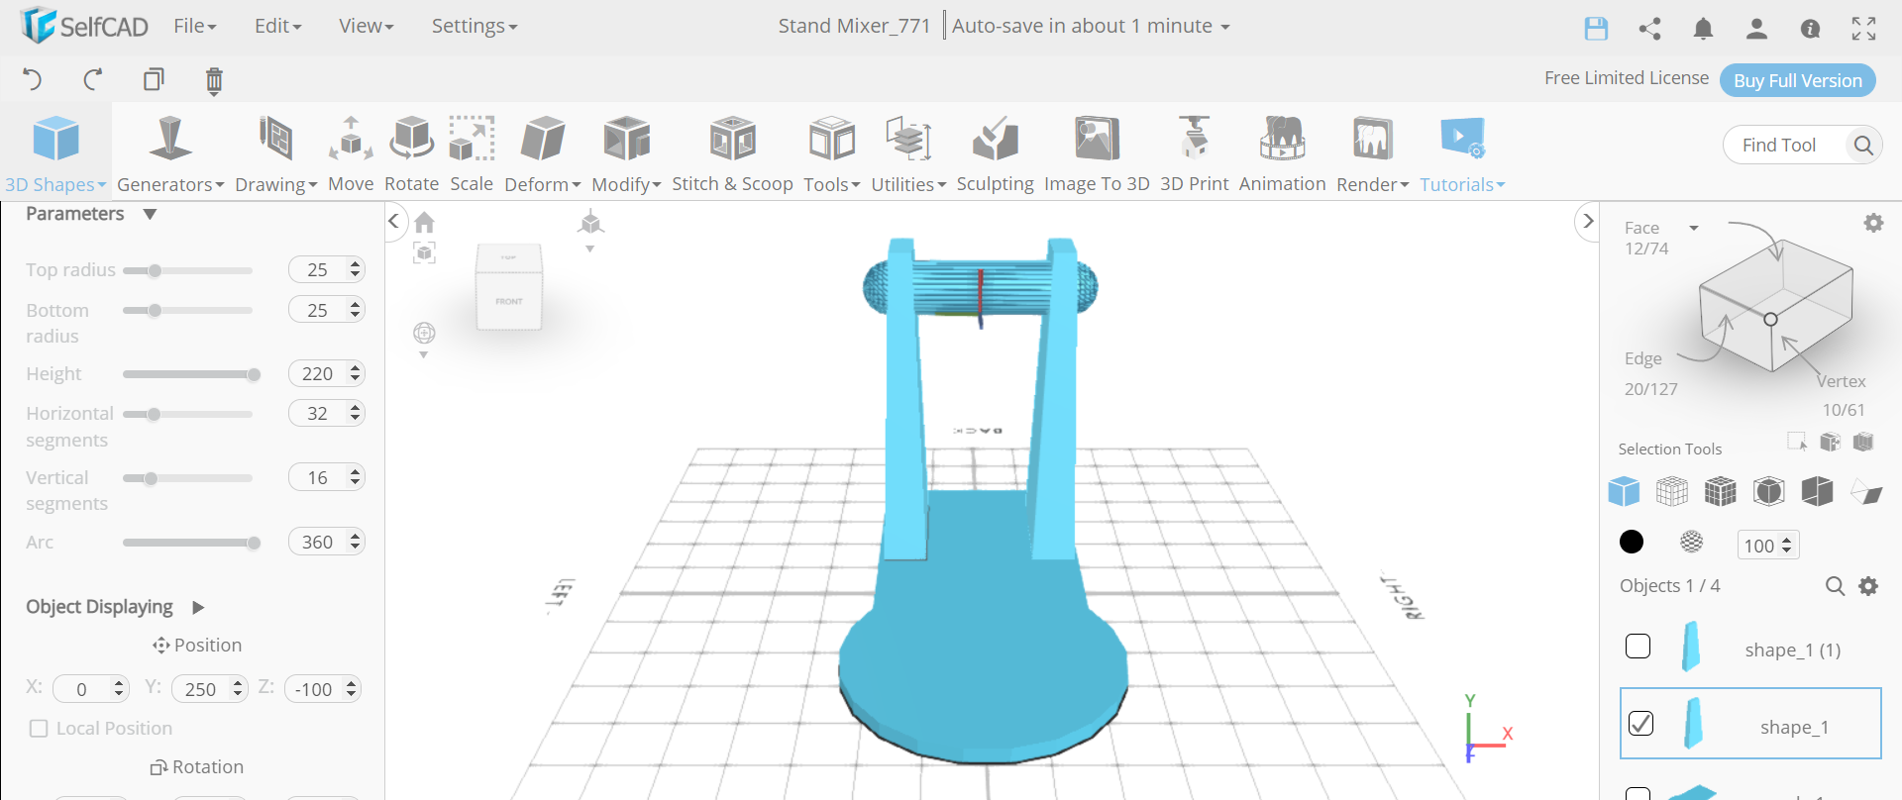Click the info icon
Screen dimensions: 1902x800
(1810, 29)
